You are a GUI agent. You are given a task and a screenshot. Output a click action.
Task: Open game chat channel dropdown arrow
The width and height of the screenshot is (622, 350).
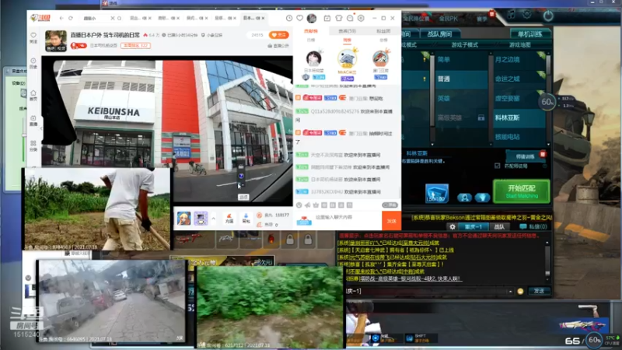510,292
